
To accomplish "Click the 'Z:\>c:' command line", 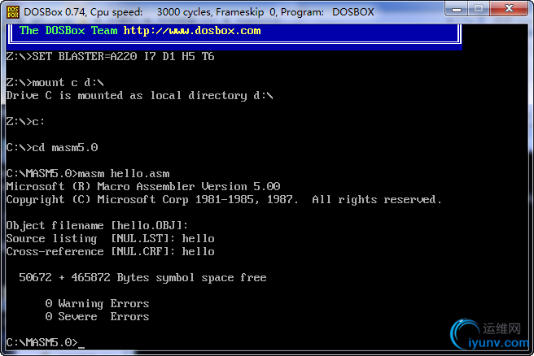I will click(x=25, y=122).
